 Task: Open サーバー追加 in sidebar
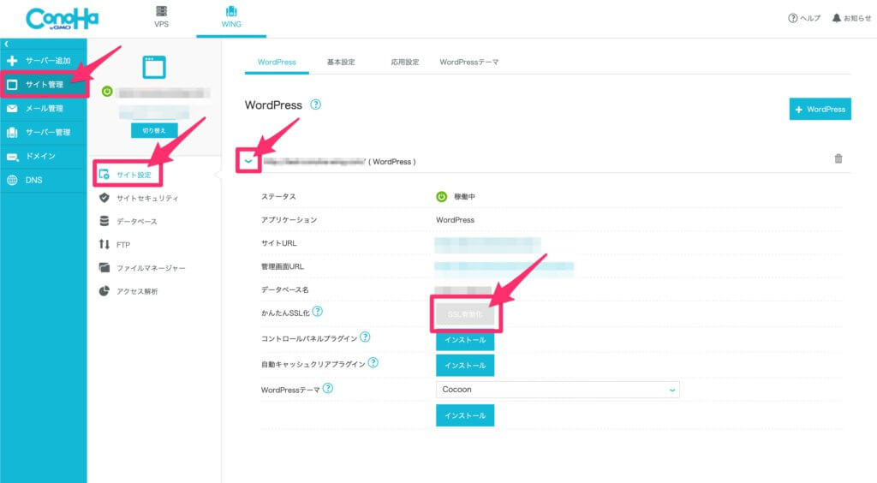tap(44, 60)
